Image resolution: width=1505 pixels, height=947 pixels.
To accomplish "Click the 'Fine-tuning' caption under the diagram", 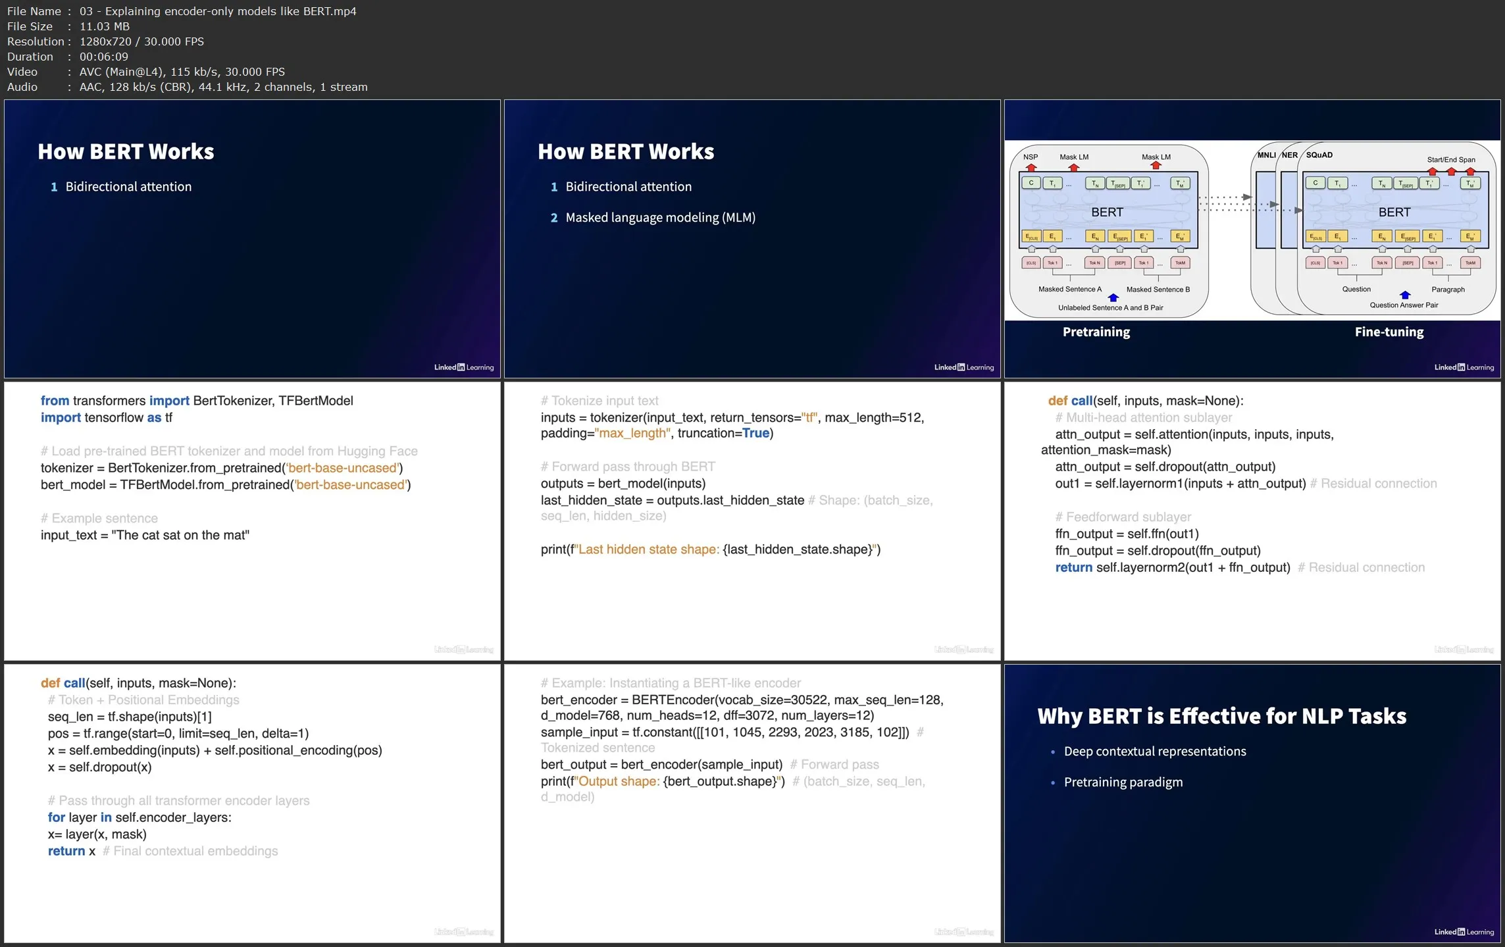I will (x=1389, y=332).
